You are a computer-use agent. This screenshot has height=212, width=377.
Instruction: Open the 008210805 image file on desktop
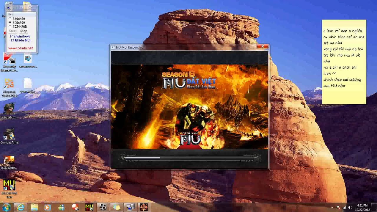click(9, 162)
